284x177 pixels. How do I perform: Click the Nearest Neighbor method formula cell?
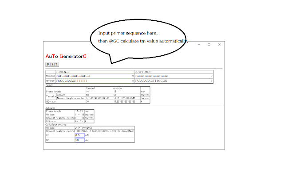pos(105,131)
